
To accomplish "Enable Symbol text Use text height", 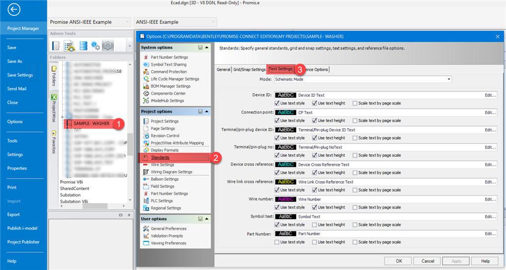I will [314, 225].
